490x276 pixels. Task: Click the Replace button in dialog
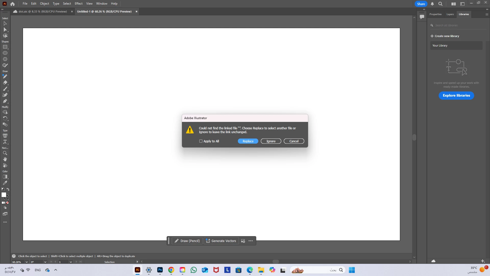pos(248,141)
